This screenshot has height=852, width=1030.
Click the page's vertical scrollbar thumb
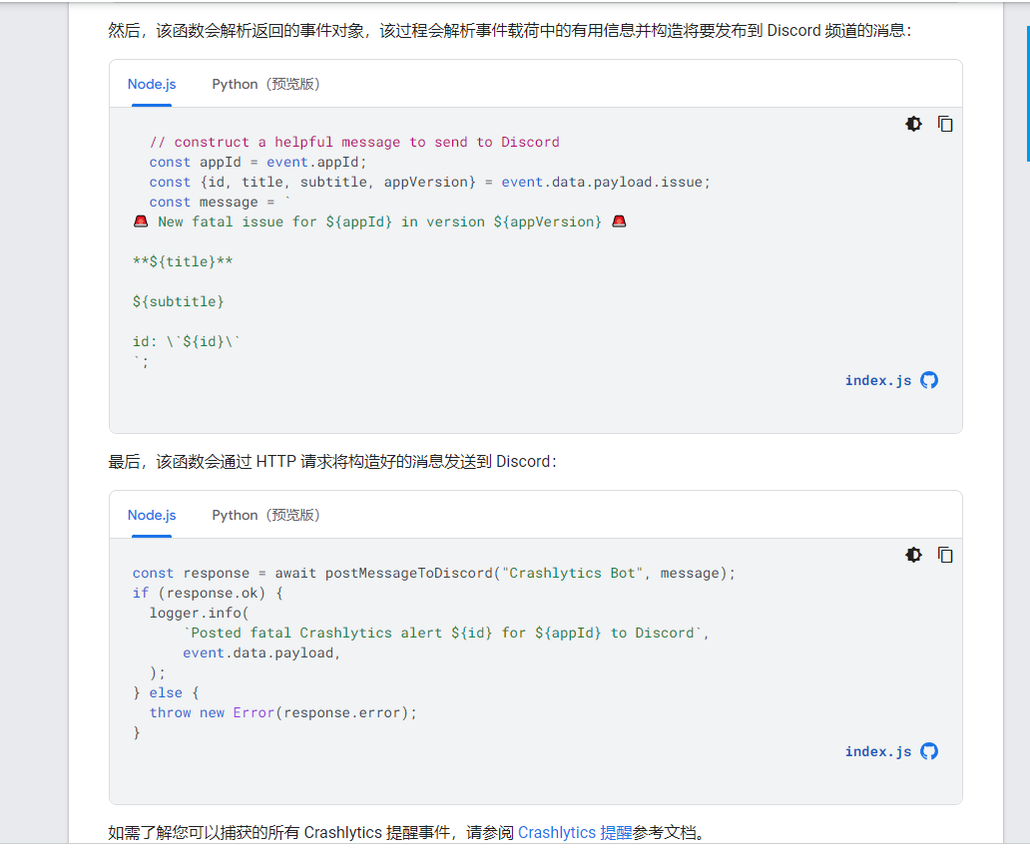pos(1027,93)
